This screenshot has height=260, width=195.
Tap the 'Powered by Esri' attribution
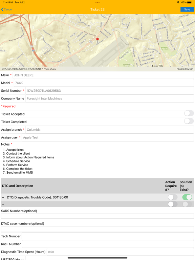[x=185, y=69]
